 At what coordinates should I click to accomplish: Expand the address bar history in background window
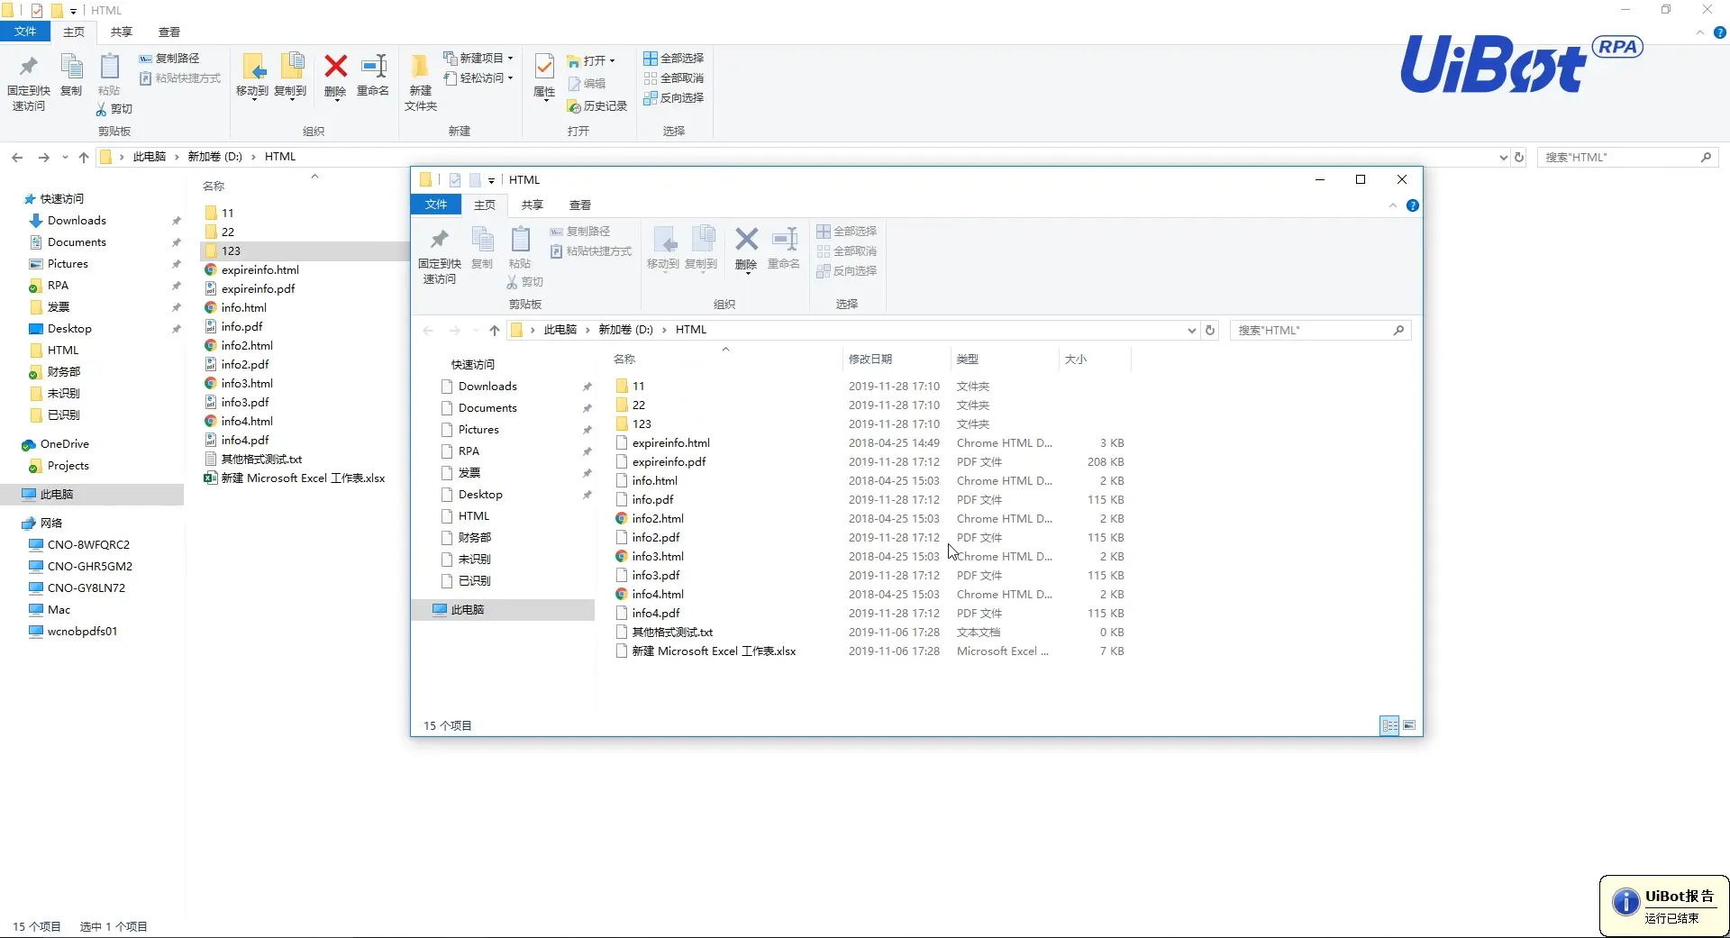click(x=1503, y=157)
